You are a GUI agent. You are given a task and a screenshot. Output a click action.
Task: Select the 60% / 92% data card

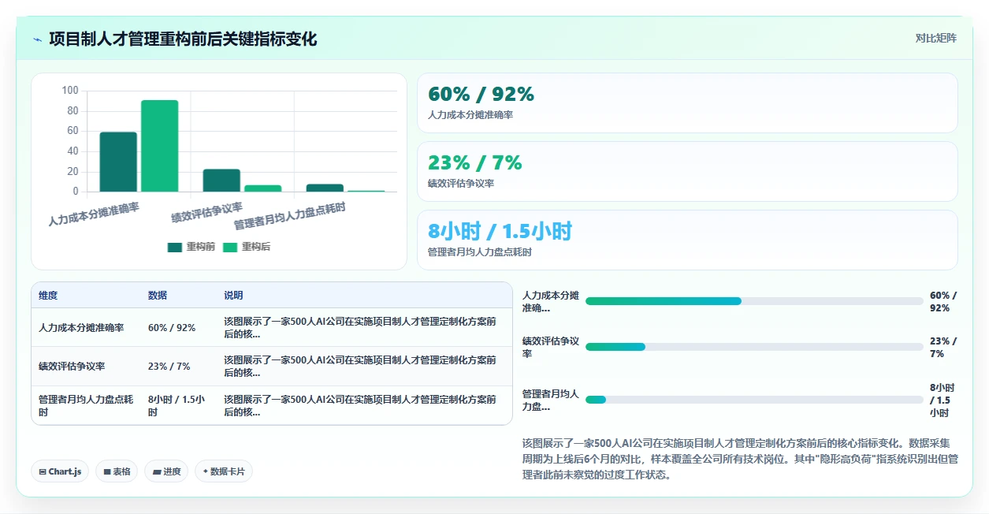click(x=687, y=103)
